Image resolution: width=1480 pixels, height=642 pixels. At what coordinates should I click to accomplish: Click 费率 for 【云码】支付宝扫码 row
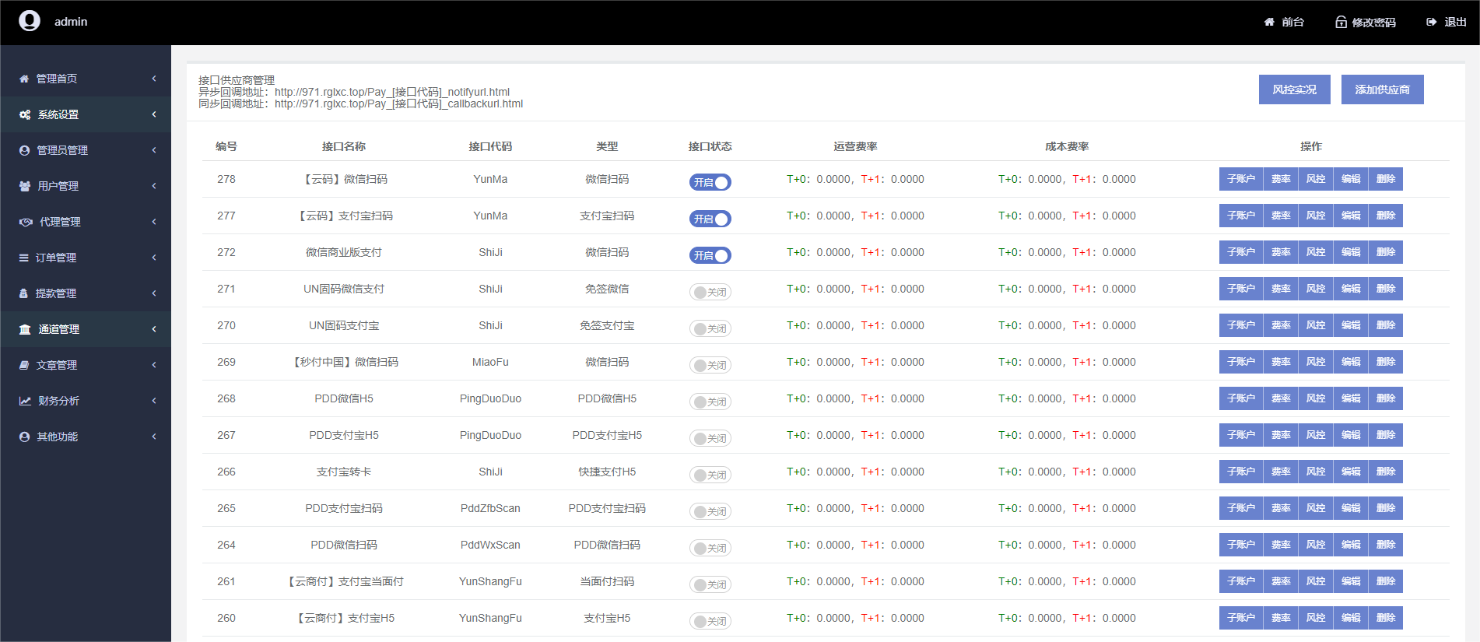(1281, 216)
